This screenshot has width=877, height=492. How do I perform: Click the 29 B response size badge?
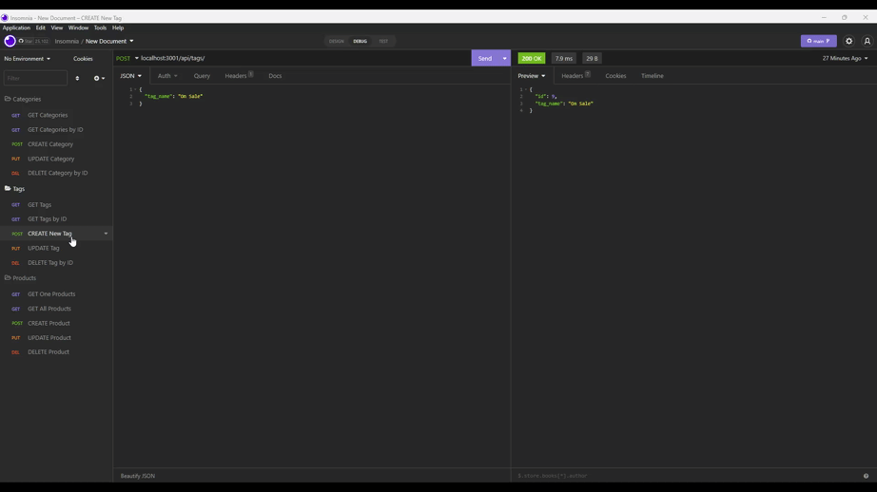coord(592,58)
